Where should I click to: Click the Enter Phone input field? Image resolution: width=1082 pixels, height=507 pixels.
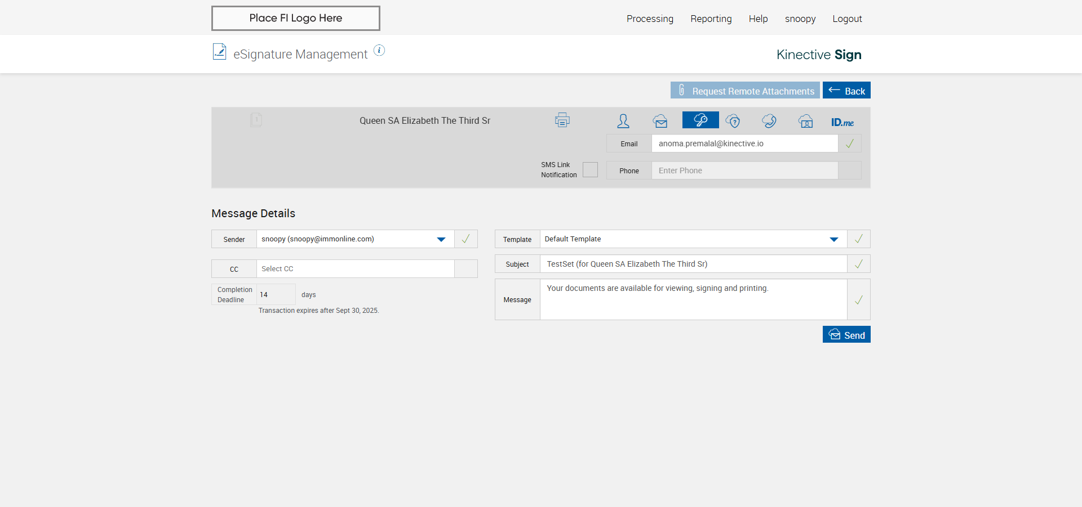coord(744,171)
